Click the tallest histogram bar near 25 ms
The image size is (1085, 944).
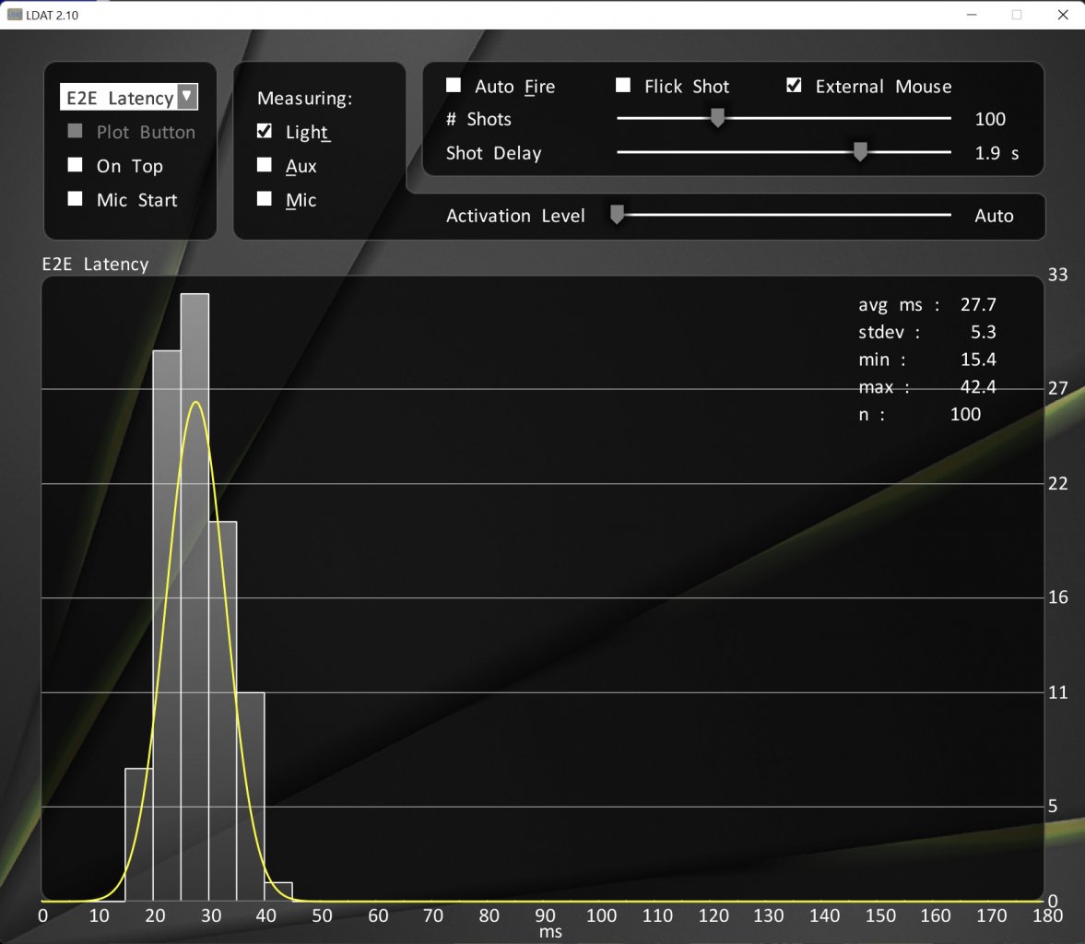pos(195,597)
